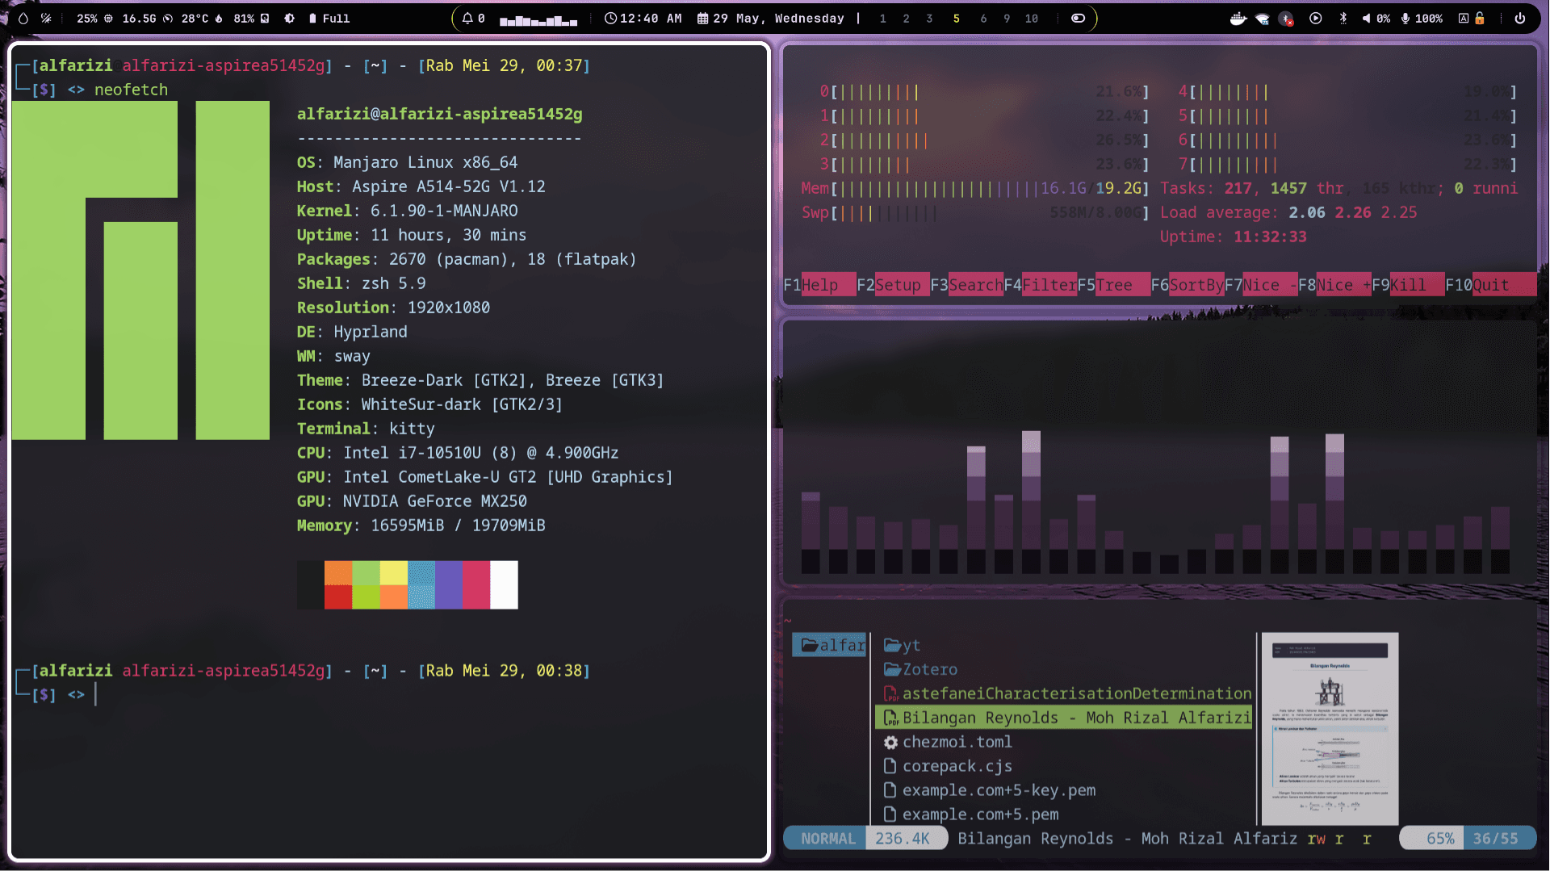Toggle the pill switch beside workspaces
Screen dimensions: 1550x871
1078,18
